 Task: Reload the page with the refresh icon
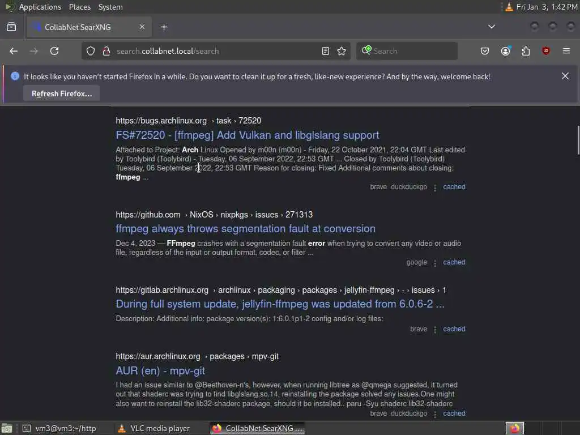coord(54,51)
